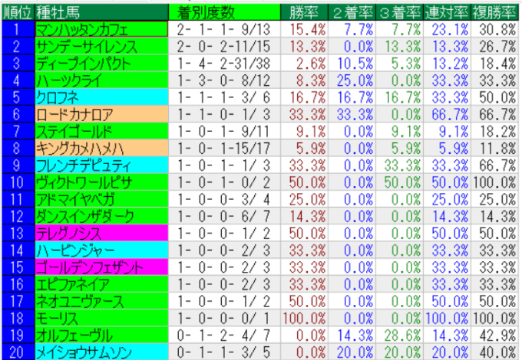Click rank number 20 cell
The image size is (522, 360).
(18, 352)
